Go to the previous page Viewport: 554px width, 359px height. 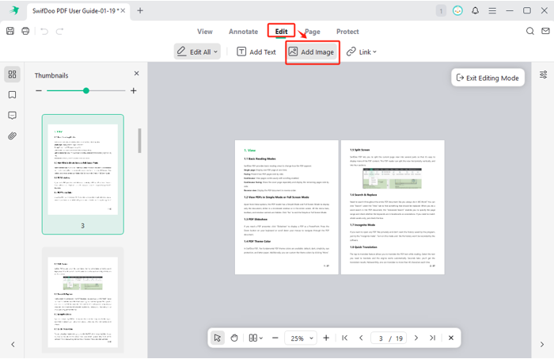tap(361, 338)
